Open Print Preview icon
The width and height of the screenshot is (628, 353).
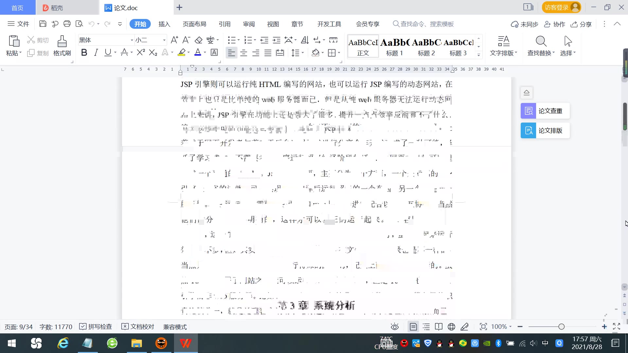79,24
